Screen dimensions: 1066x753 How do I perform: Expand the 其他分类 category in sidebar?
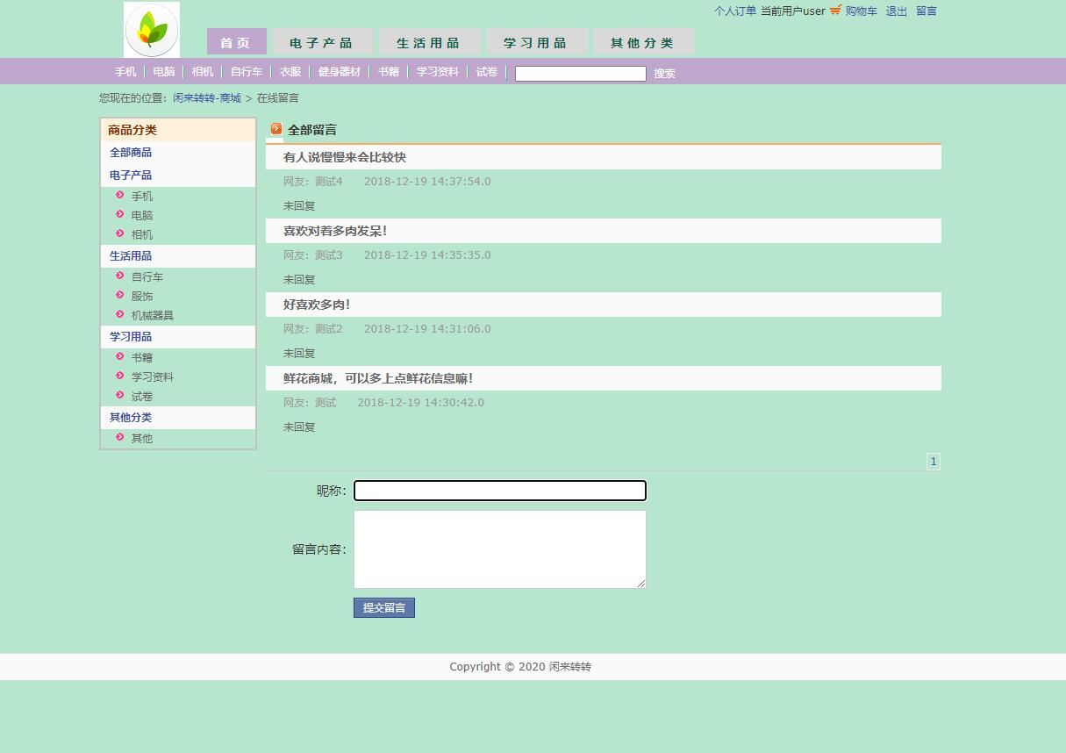tap(130, 417)
